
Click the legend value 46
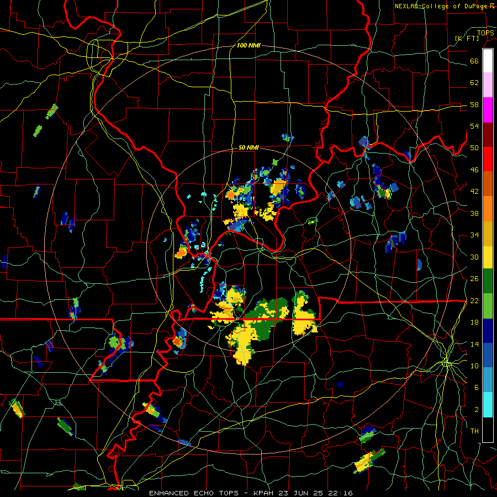pos(474,170)
